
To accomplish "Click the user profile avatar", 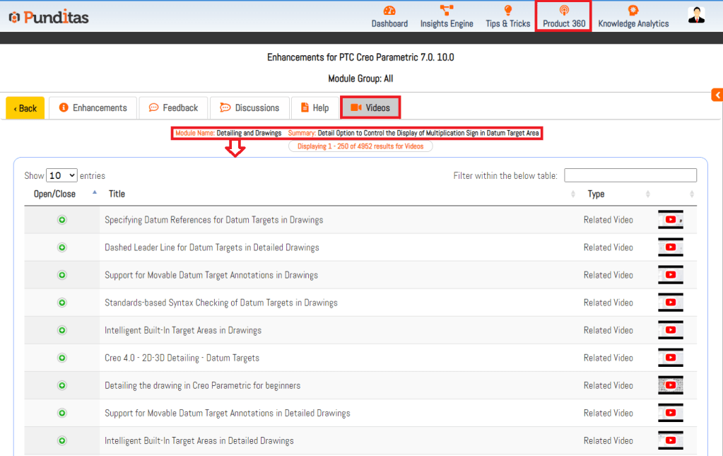I will click(696, 16).
